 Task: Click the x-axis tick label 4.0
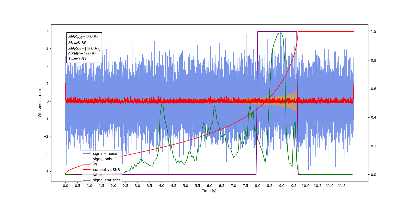pos(162,186)
